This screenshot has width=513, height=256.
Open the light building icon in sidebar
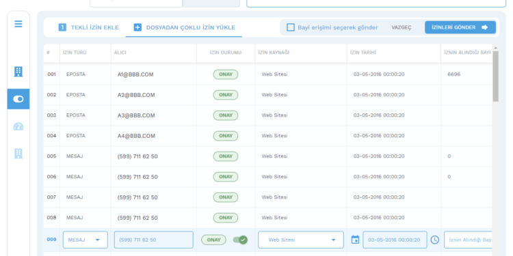[x=18, y=154]
